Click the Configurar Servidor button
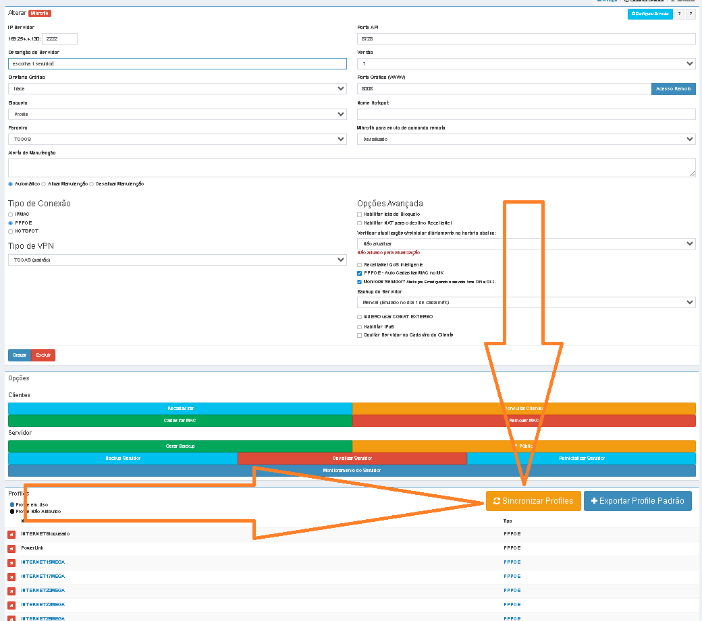This screenshot has height=621, width=702. (x=649, y=13)
